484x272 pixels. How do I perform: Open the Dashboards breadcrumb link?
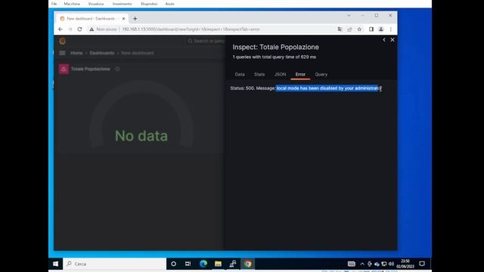tap(102, 53)
